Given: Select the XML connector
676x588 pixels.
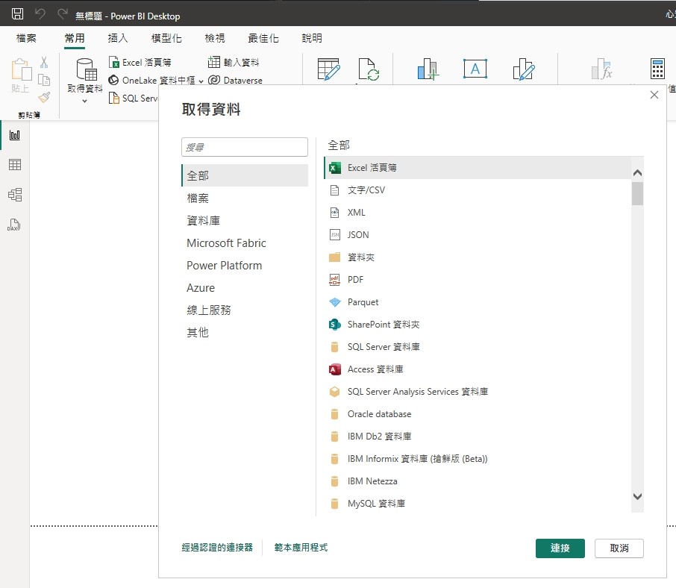Looking at the screenshot, I should tap(478, 213).
